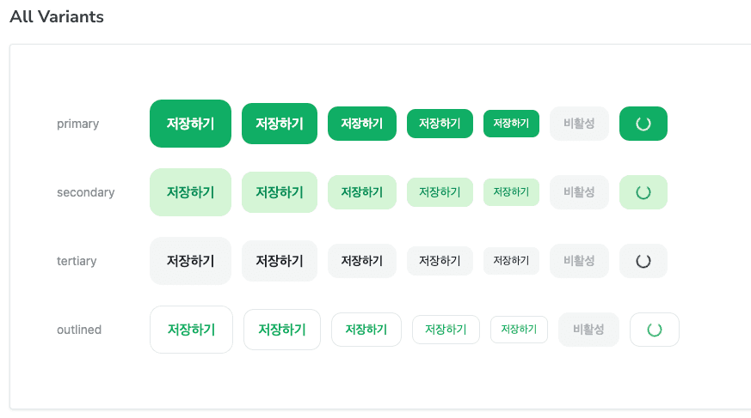751x418 pixels.
Task: Click the largest secondary 저장하기 button
Action: click(191, 192)
